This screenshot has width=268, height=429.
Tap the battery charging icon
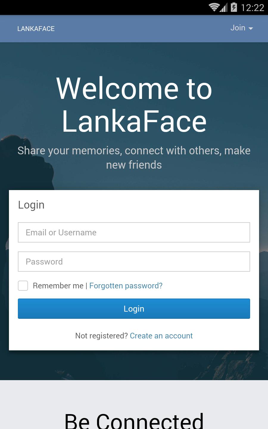[234, 7]
